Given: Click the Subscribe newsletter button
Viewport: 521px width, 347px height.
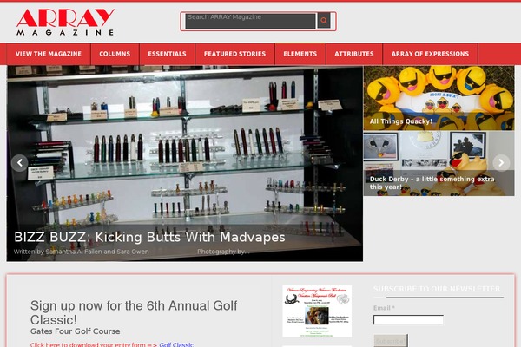Looking at the screenshot, I should tap(391, 341).
